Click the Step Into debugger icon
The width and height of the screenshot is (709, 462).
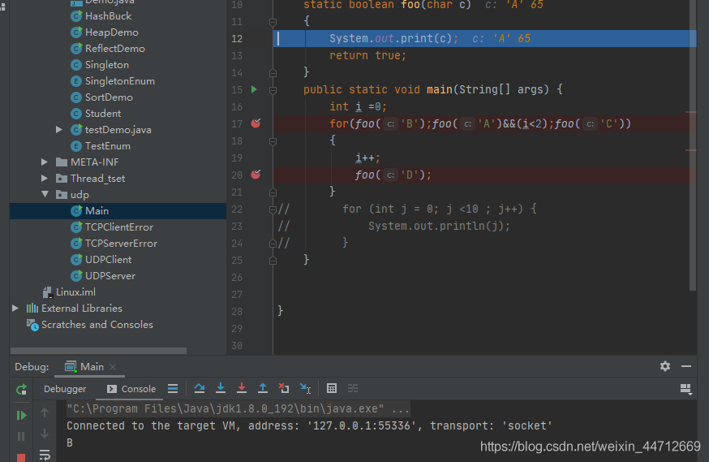[x=221, y=389]
